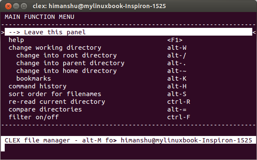Click the alt-K shortcut next to bookmarks
The image size is (257, 160).
coord(177,78)
